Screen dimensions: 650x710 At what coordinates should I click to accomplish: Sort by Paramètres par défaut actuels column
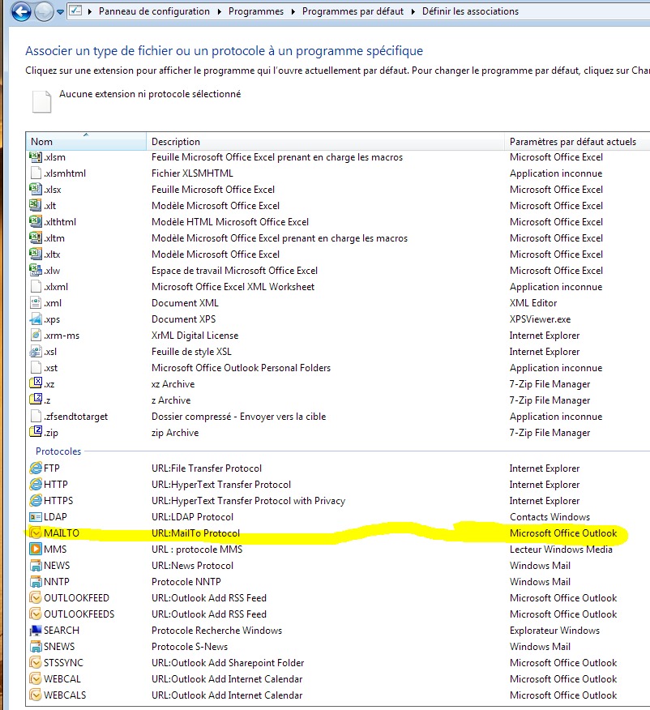click(577, 141)
